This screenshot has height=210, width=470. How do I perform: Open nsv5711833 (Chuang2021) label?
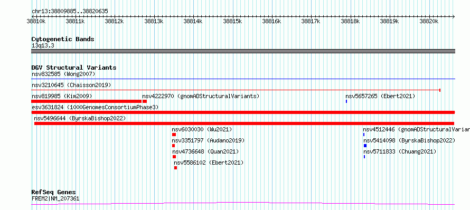(400, 151)
